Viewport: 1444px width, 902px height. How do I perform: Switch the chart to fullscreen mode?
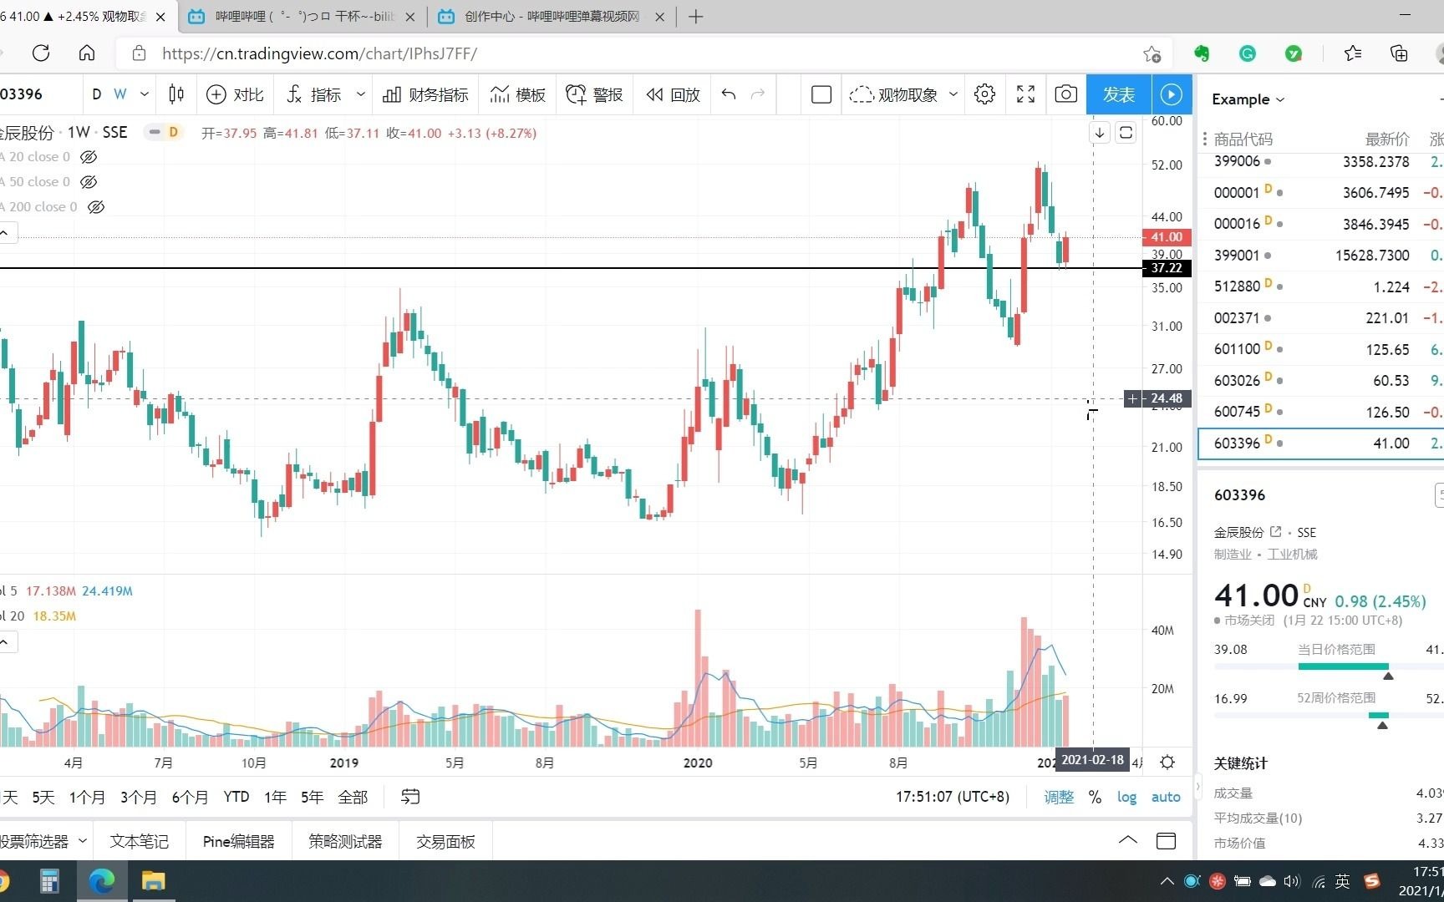pyautogui.click(x=1025, y=94)
